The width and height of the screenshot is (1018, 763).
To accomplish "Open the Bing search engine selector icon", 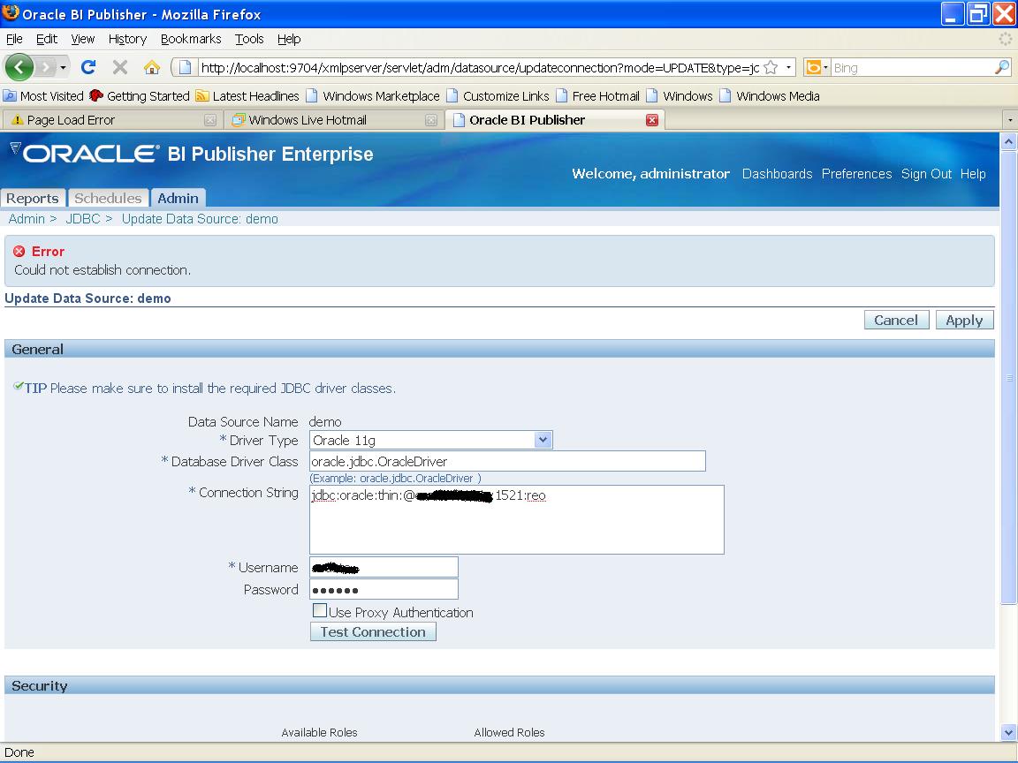I will (817, 67).
